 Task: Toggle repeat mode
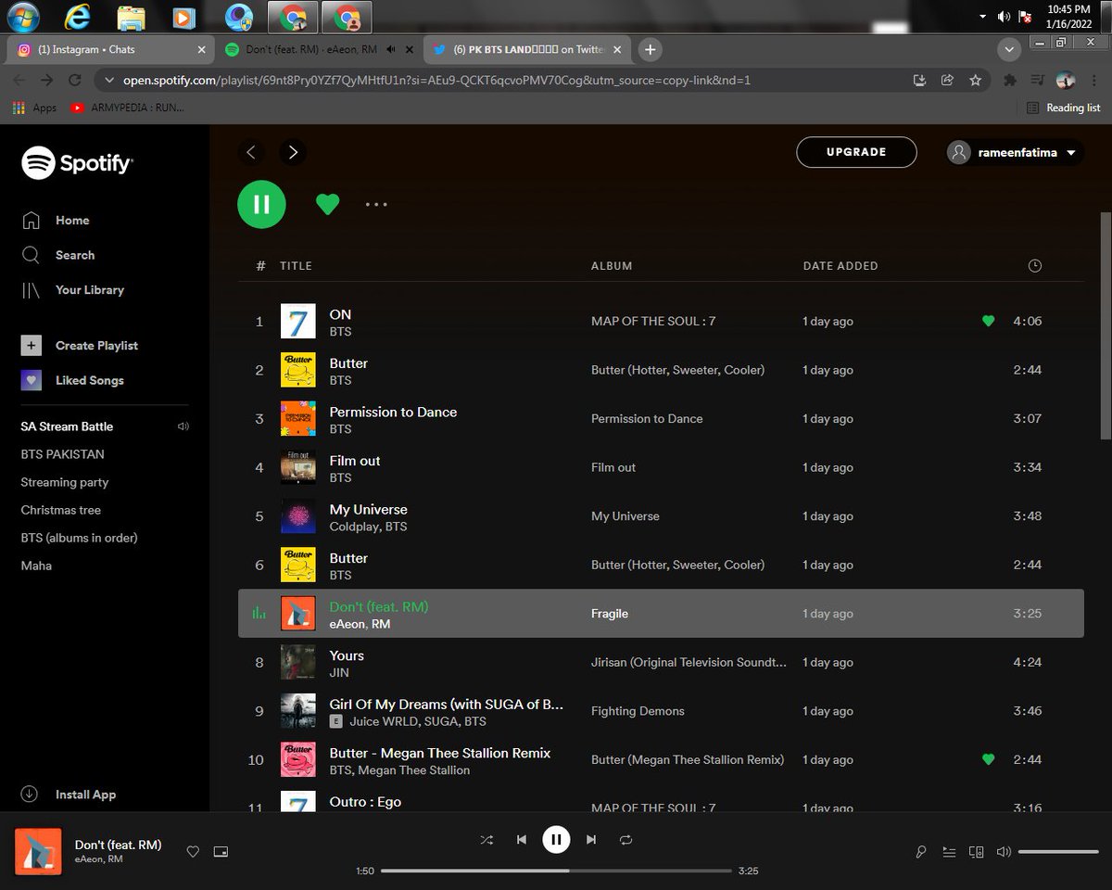point(625,840)
